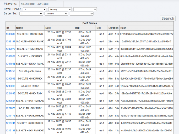Select game name 5x5 XLTB +11KKK RMK
Viewport: 179px width, 134px height.
click(x=30, y=34)
